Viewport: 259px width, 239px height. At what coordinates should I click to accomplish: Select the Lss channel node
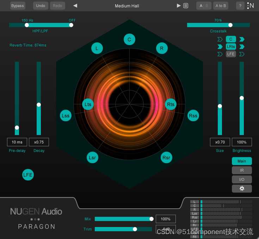(66, 116)
